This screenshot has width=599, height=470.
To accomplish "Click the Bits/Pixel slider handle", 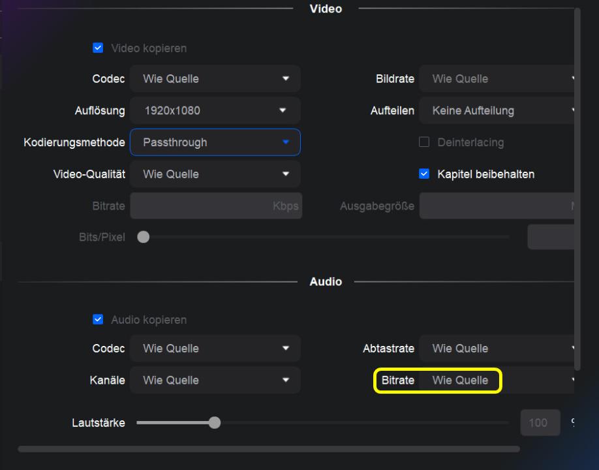I will click(x=144, y=238).
